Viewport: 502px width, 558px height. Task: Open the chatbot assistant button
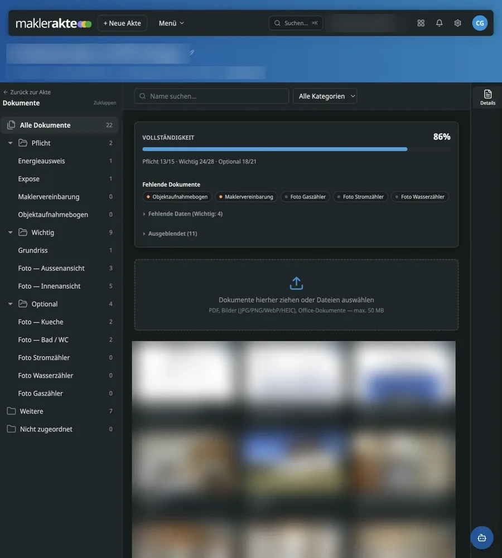point(482,537)
